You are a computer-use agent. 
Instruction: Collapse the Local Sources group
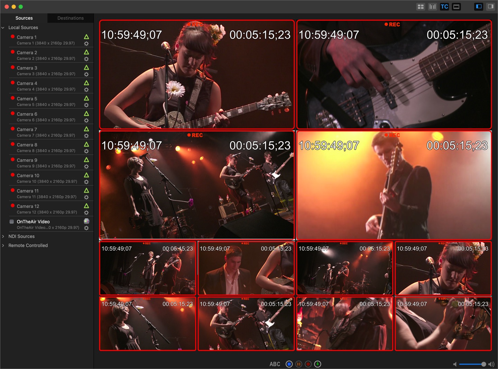tap(3, 28)
